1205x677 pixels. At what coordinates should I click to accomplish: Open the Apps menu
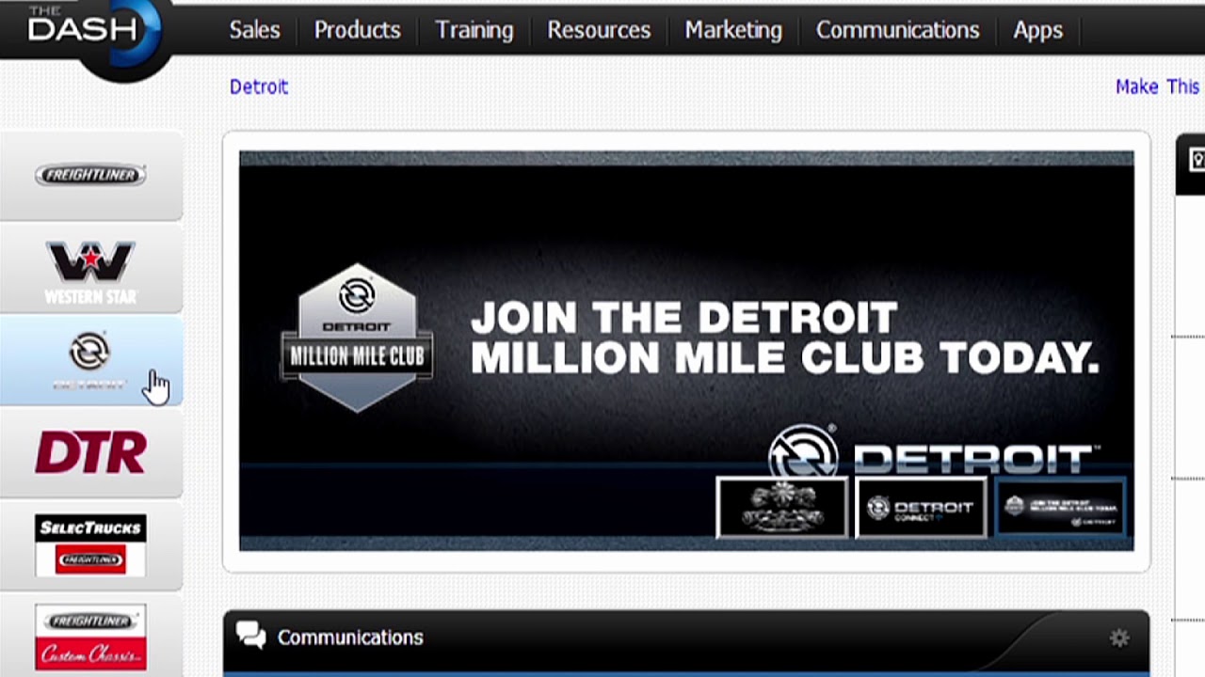1038,30
